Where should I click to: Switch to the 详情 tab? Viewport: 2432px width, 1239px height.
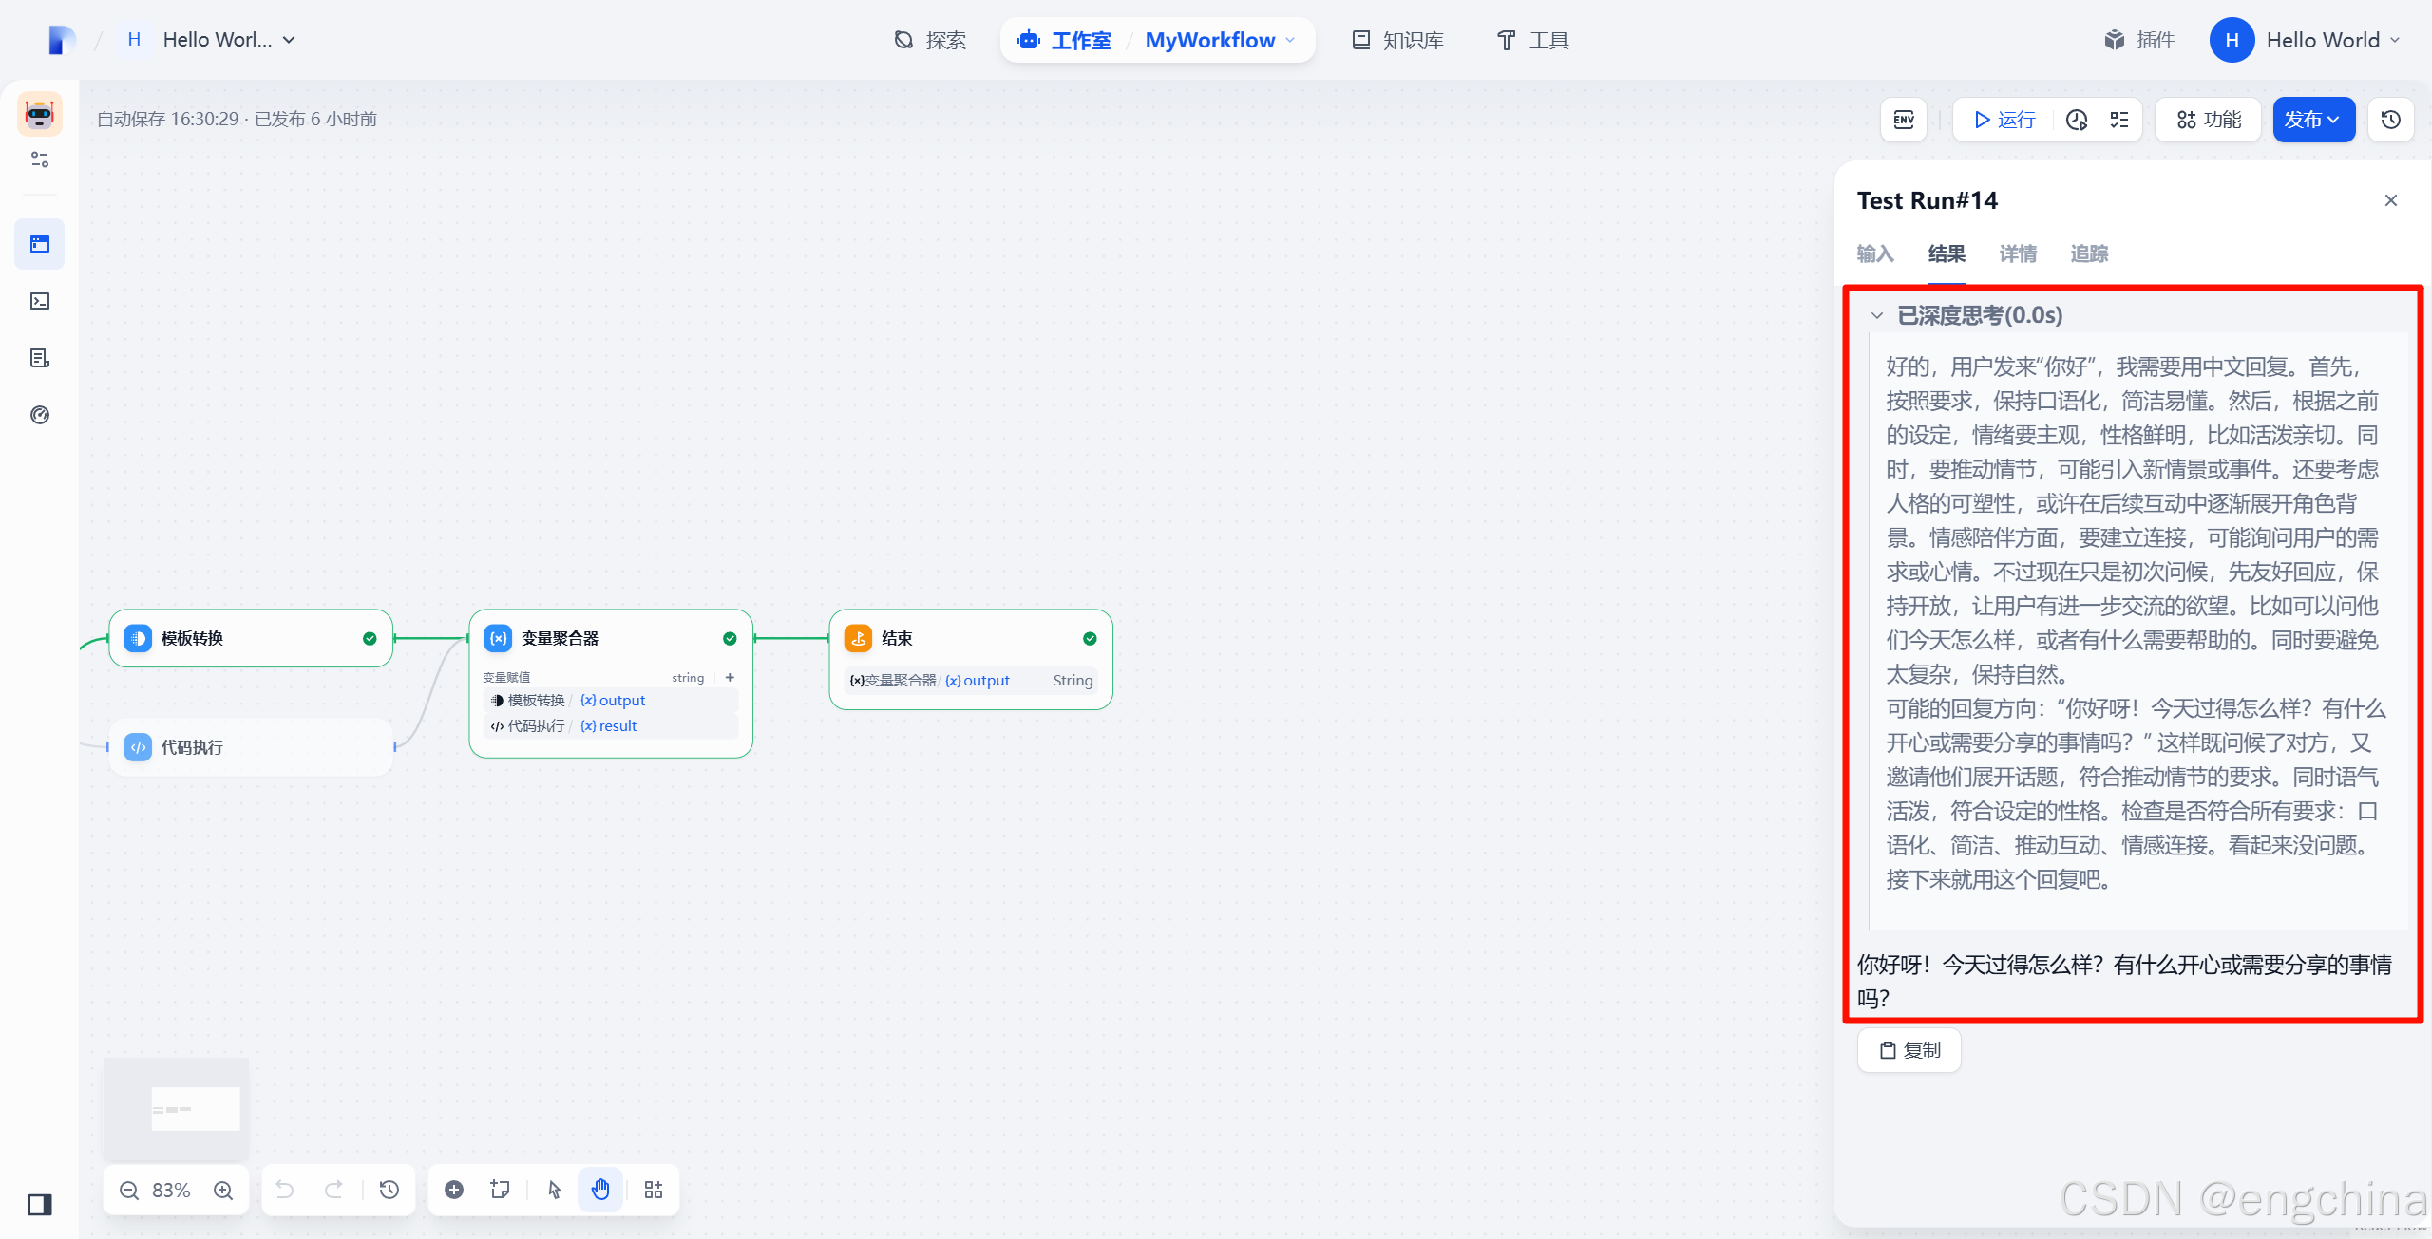[x=2018, y=253]
